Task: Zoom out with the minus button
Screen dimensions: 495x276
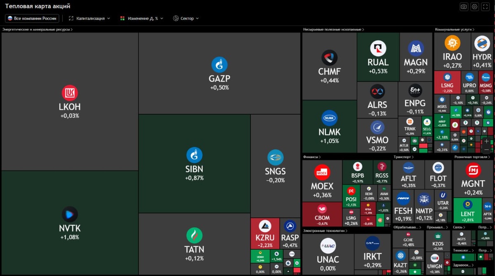Action: 487,149
